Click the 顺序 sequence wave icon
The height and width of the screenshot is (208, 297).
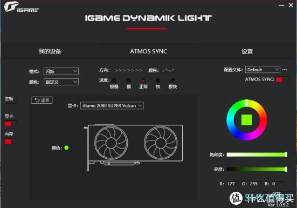tap(168, 71)
